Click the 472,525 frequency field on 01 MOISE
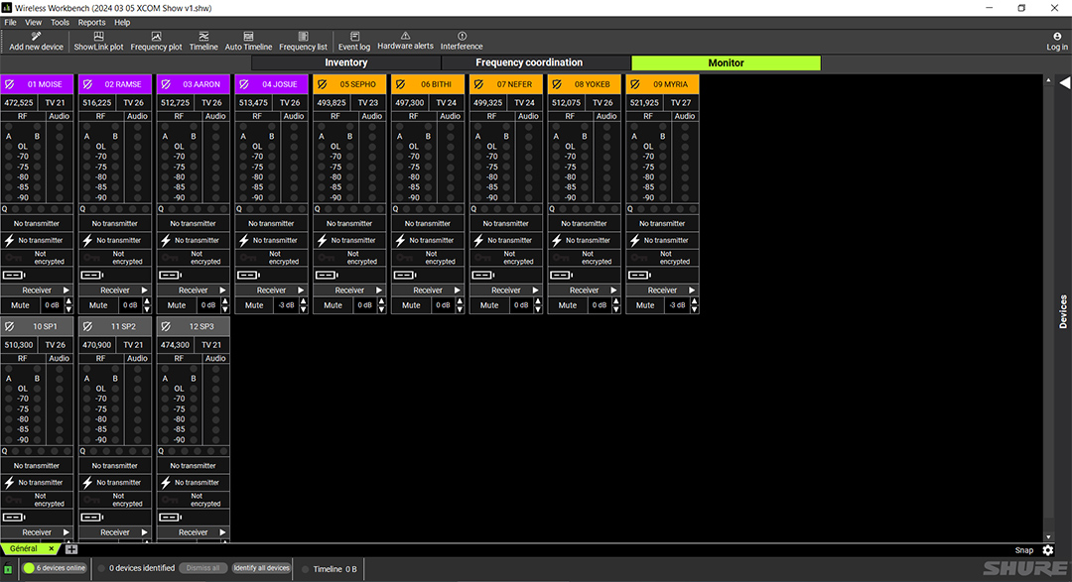 [x=19, y=103]
